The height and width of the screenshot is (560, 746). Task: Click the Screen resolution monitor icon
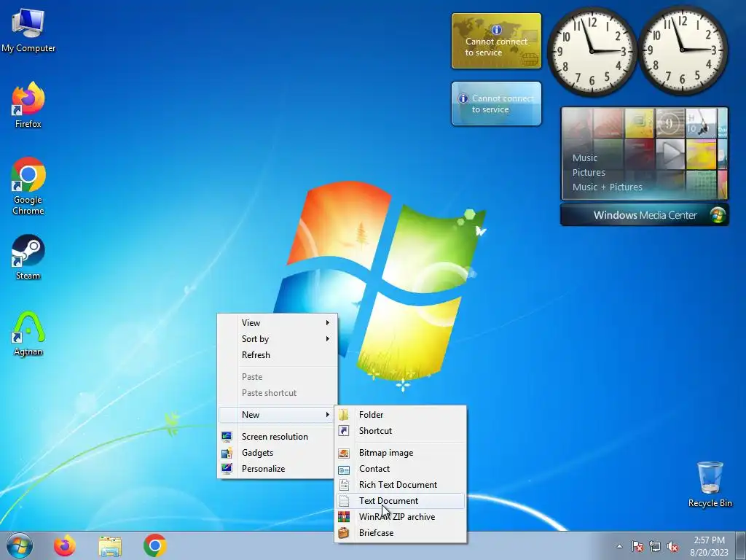[227, 437]
